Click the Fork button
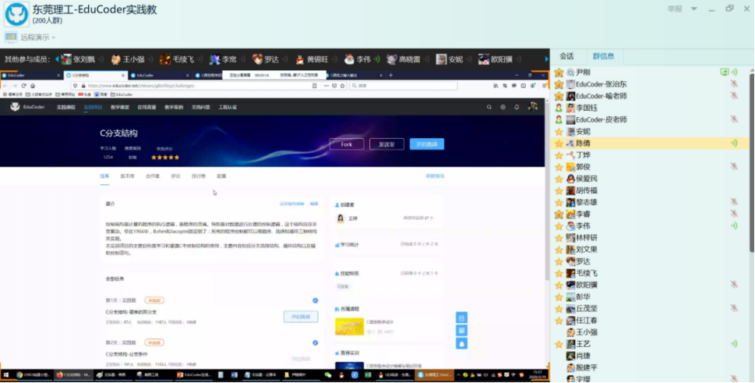755x383 pixels. (x=346, y=144)
